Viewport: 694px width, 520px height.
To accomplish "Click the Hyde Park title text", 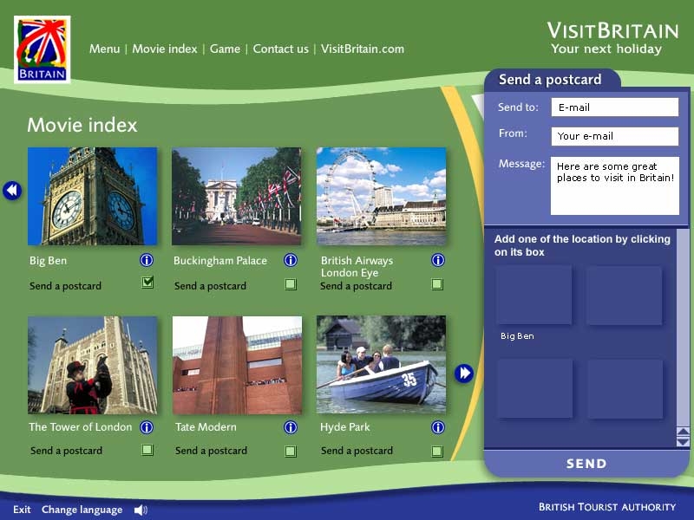I will click(344, 427).
